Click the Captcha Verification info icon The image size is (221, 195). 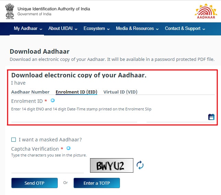coord(68,148)
